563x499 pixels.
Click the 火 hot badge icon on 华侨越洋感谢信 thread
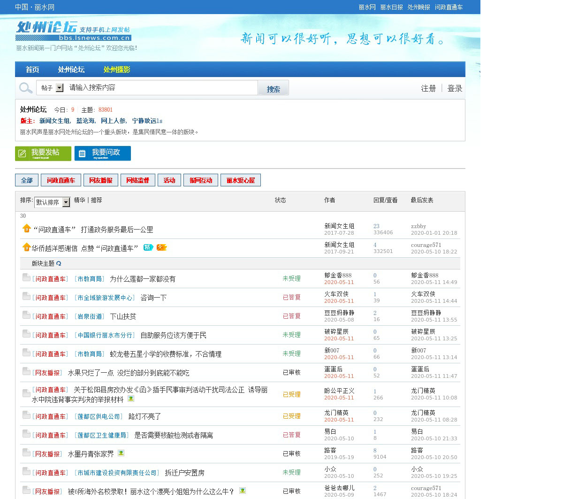[161, 247]
